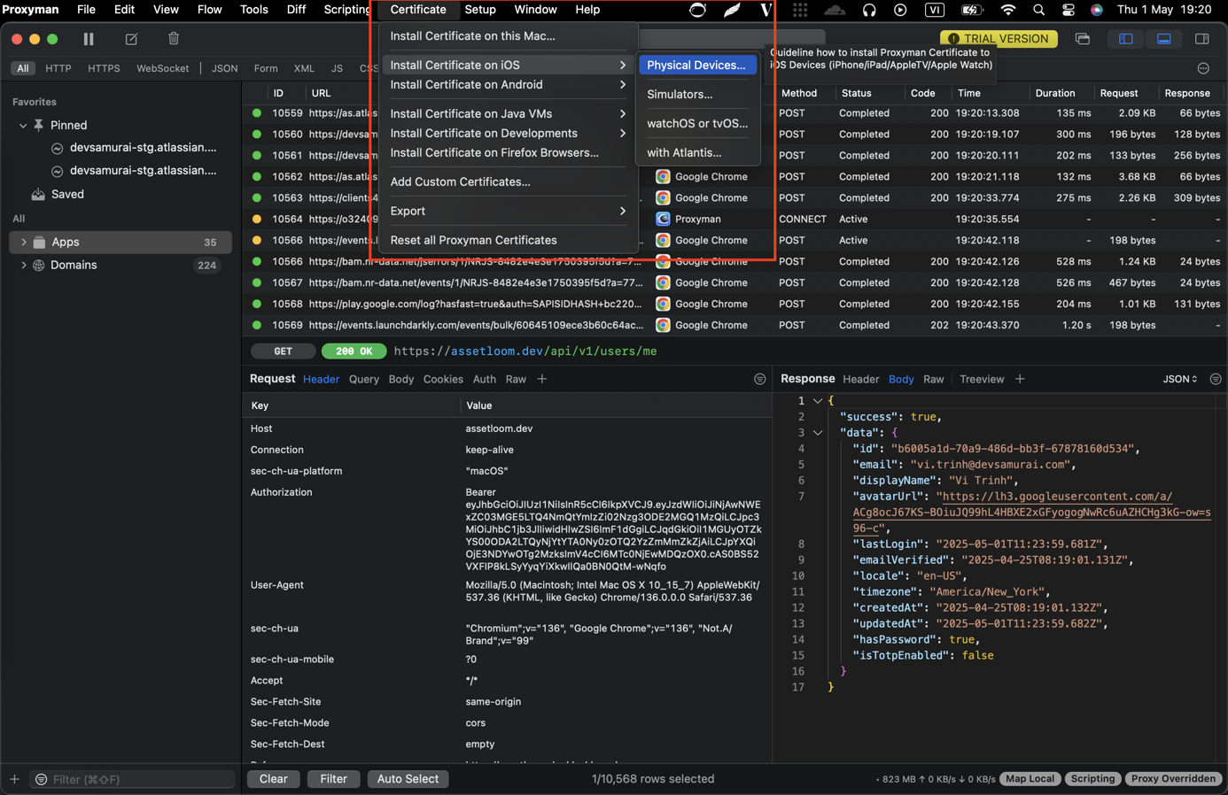The width and height of the screenshot is (1228, 795).
Task: Select watchOS or tvOS option
Action: [x=696, y=123]
